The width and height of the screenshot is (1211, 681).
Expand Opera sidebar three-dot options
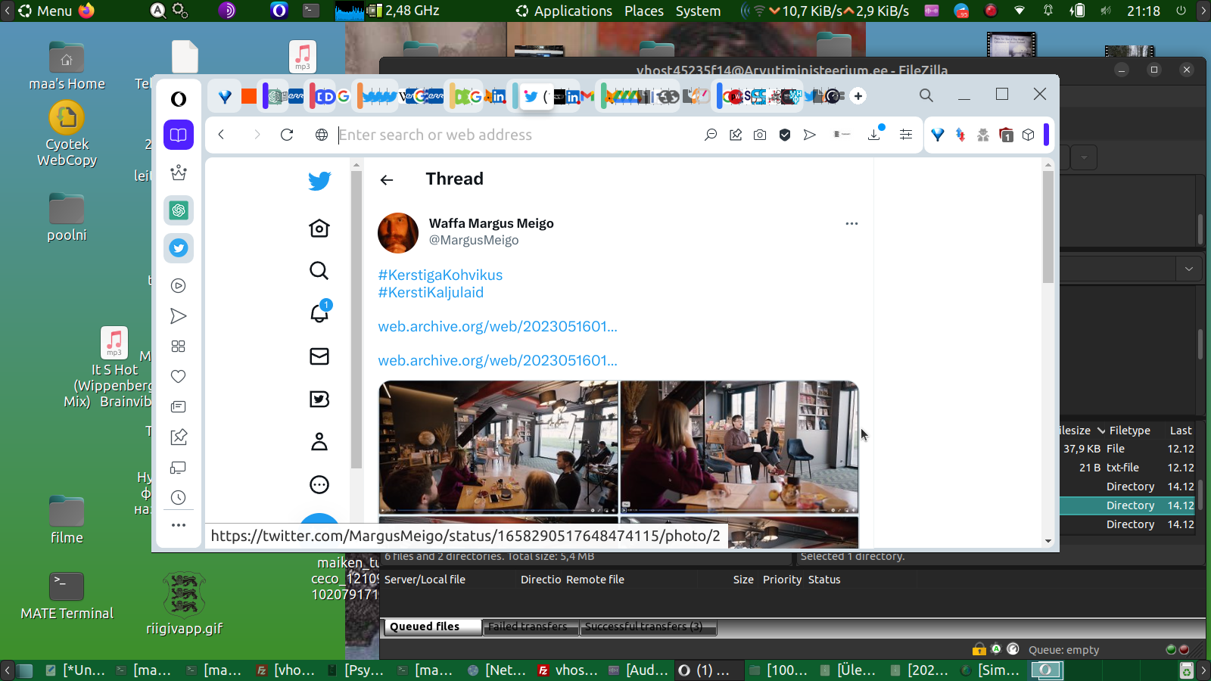[x=179, y=525]
